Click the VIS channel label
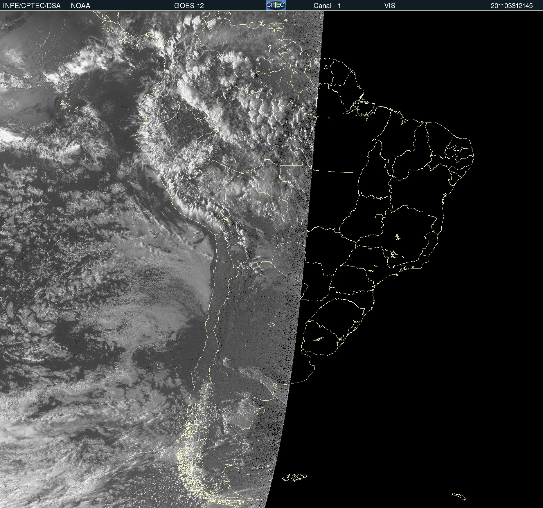This screenshot has height=508, width=543. pos(390,6)
